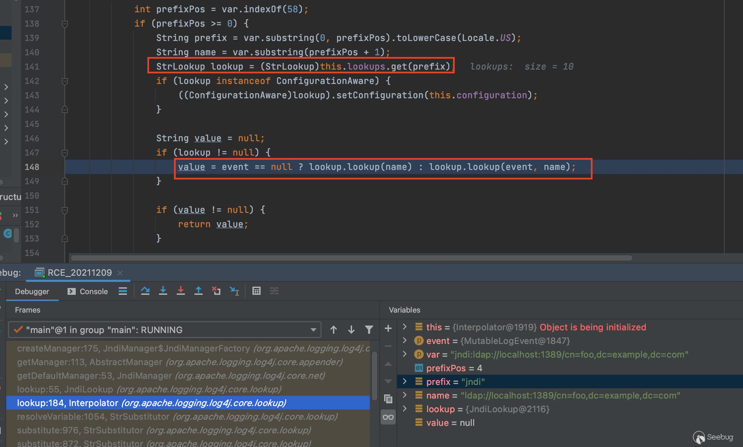Toggle code fold marker at line 138
The height and width of the screenshot is (447, 743).
click(64, 24)
